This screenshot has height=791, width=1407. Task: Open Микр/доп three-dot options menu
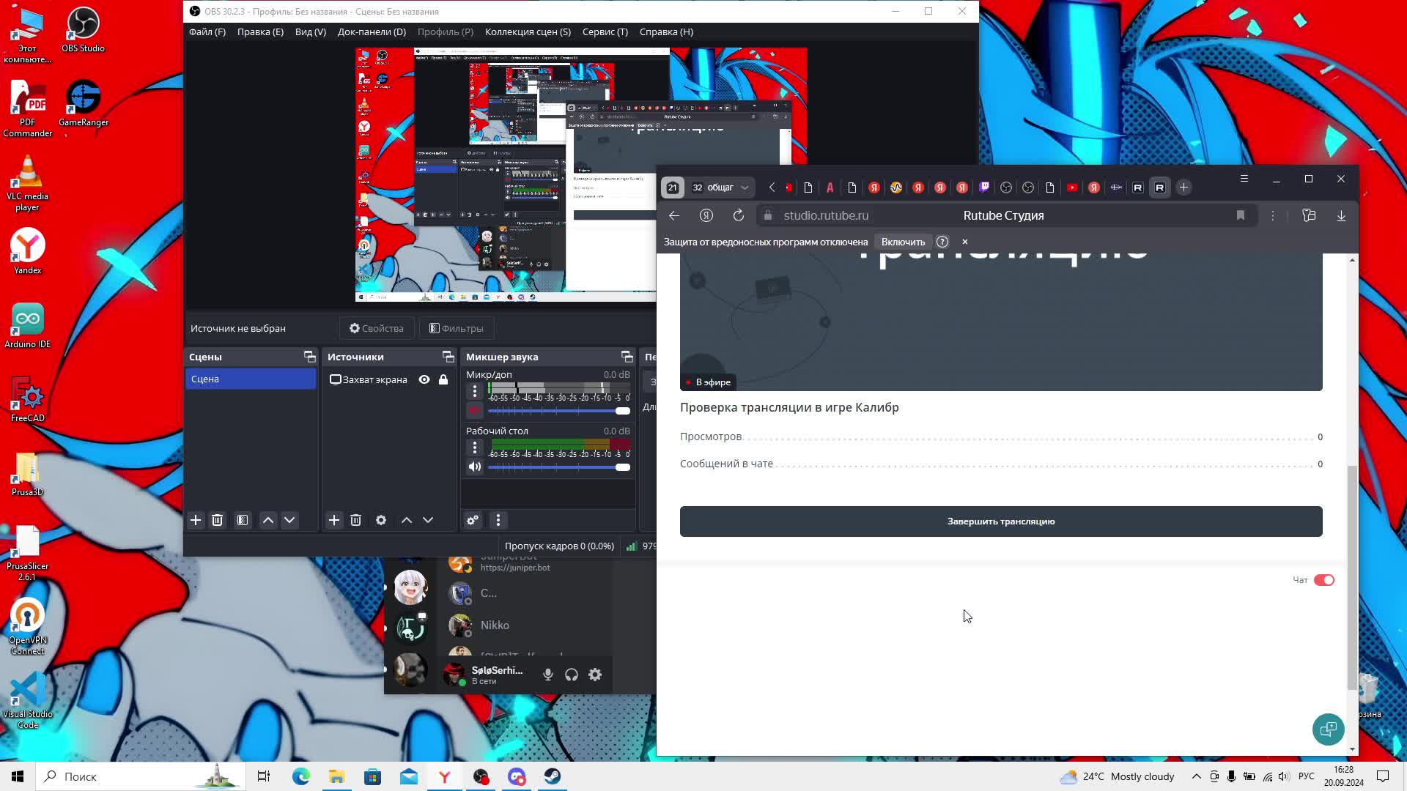click(x=474, y=391)
